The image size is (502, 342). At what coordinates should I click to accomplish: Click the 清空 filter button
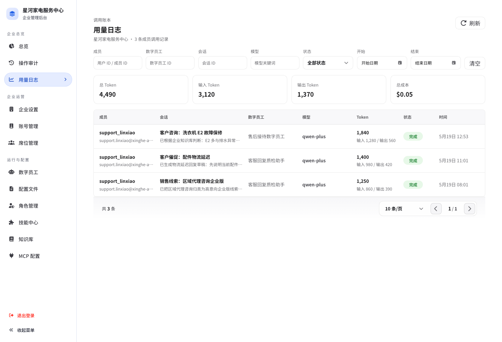click(474, 63)
